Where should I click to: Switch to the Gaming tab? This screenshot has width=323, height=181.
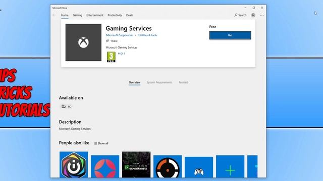[77, 15]
